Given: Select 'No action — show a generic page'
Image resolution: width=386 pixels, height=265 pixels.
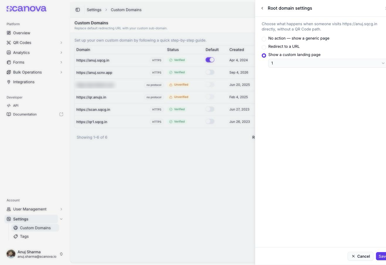Looking at the screenshot, I should coord(264,39).
